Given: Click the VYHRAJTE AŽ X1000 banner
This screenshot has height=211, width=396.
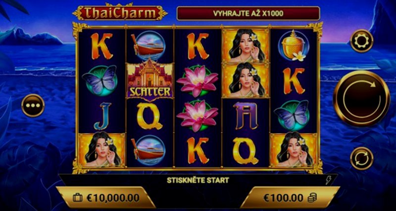Looking at the screenshot, I should [248, 13].
